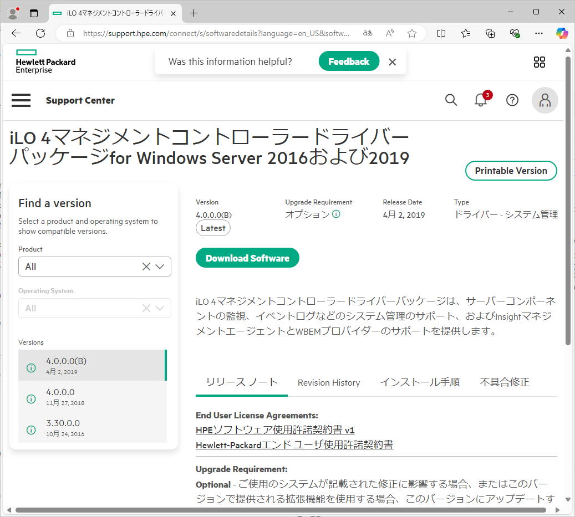Open the HPE apps grid
Screen dimensions: 575x517
point(539,62)
